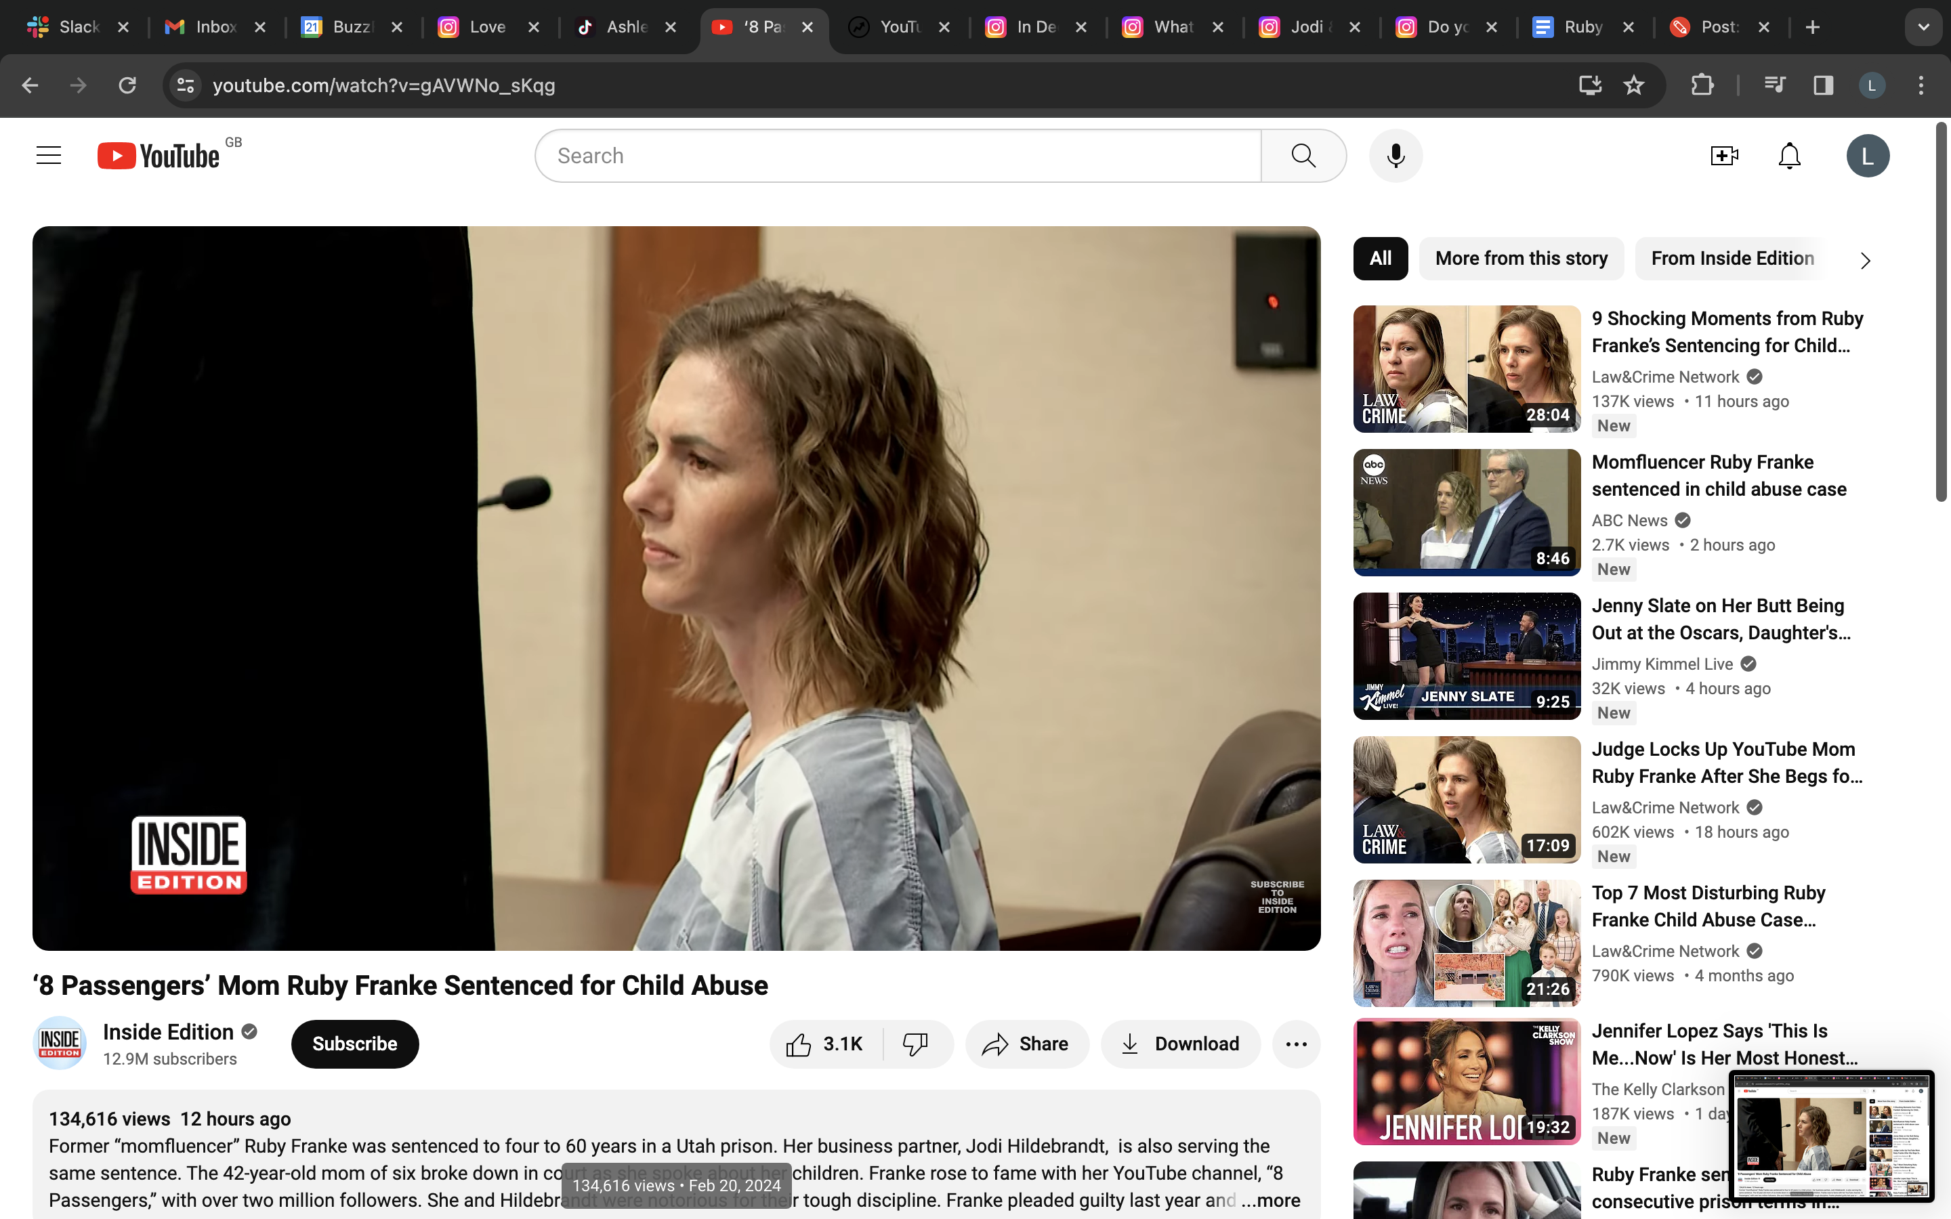Subscribe to Inside Edition
Image resolution: width=1951 pixels, height=1219 pixels.
click(354, 1043)
